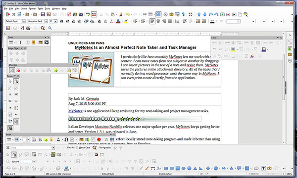Open the Find field history dropdown
297x178 pixels.
click(53, 148)
